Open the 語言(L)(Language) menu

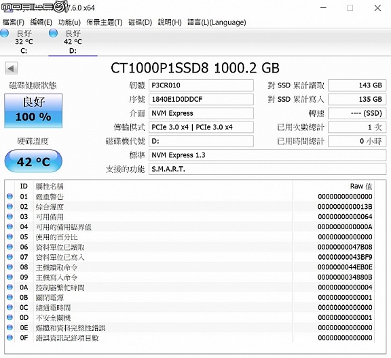(x=217, y=22)
